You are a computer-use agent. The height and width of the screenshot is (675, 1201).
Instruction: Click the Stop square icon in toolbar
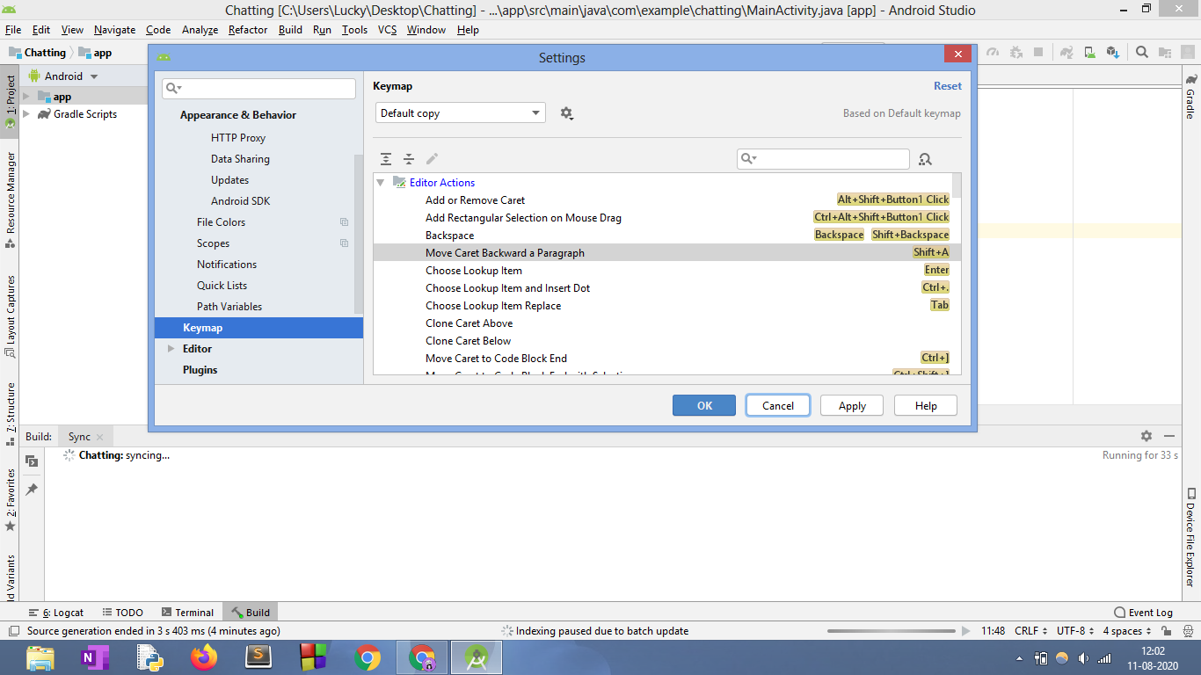point(1038,53)
